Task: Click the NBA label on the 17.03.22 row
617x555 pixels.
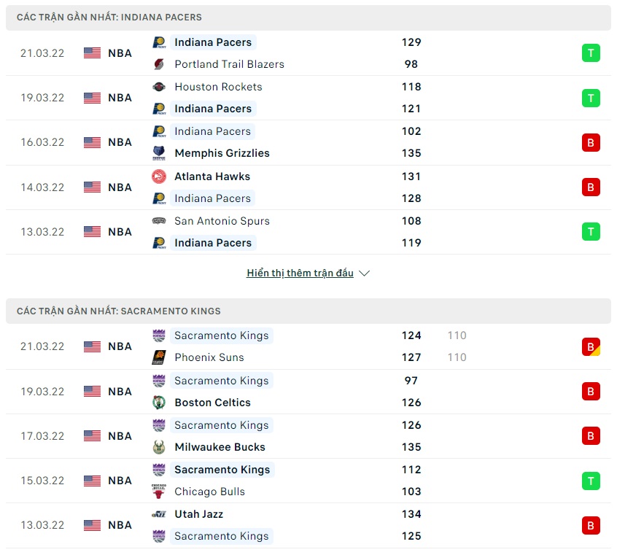Action: [120, 436]
